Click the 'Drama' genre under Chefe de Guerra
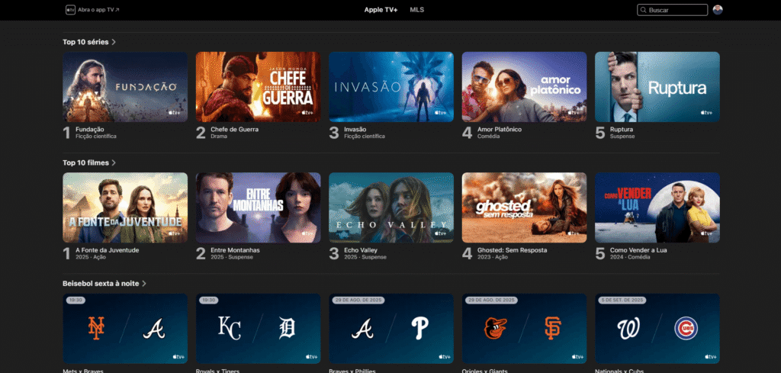781x373 pixels. tap(219, 137)
